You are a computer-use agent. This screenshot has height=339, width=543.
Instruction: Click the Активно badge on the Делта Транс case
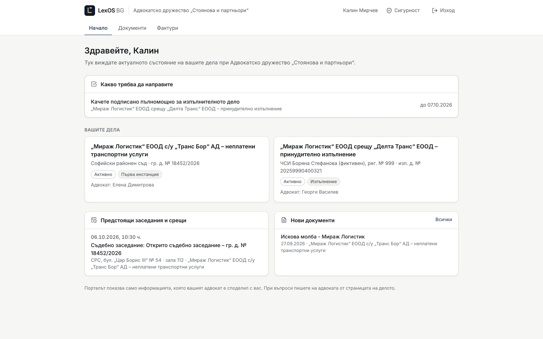click(x=292, y=181)
